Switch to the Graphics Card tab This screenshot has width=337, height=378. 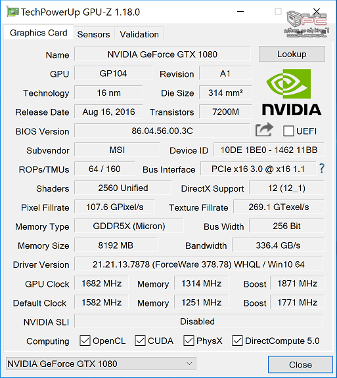pyautogui.click(x=39, y=33)
